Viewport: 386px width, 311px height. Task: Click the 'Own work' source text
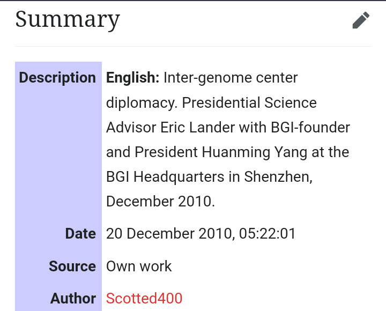[139, 266]
